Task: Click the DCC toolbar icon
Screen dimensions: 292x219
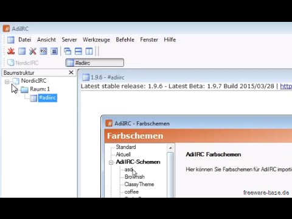Action: (x=43, y=51)
